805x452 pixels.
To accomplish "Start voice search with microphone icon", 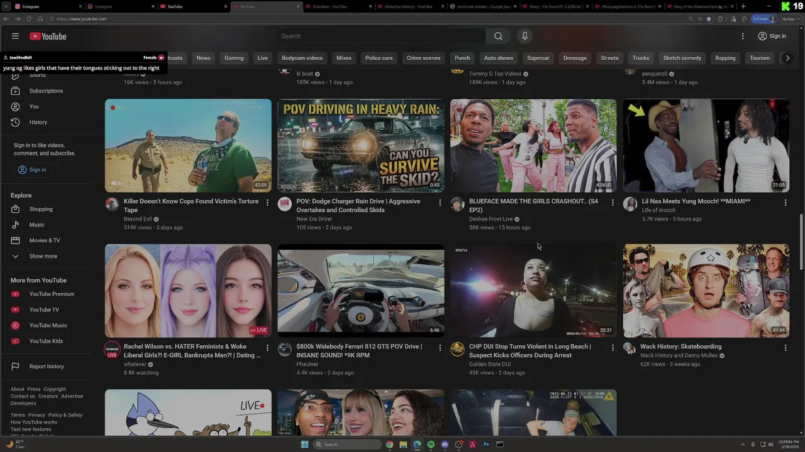I will pos(525,36).
